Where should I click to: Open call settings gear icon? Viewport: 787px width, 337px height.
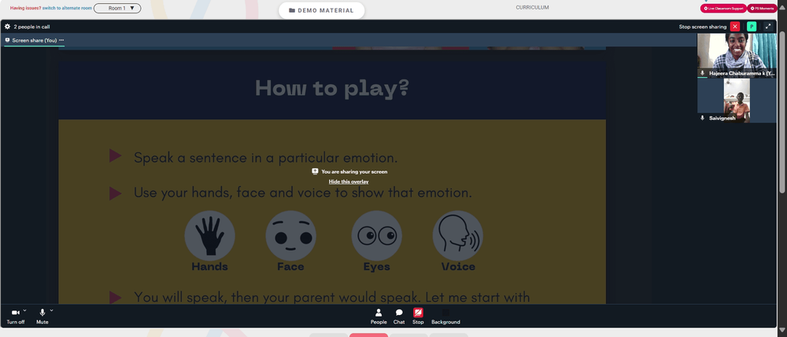tap(8, 27)
